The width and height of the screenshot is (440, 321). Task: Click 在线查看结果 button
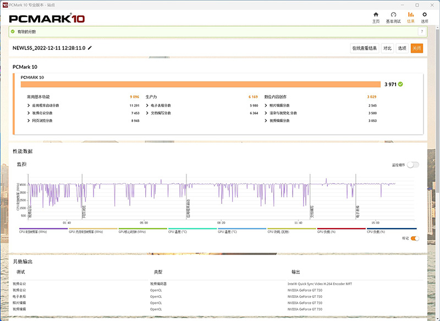(365, 48)
